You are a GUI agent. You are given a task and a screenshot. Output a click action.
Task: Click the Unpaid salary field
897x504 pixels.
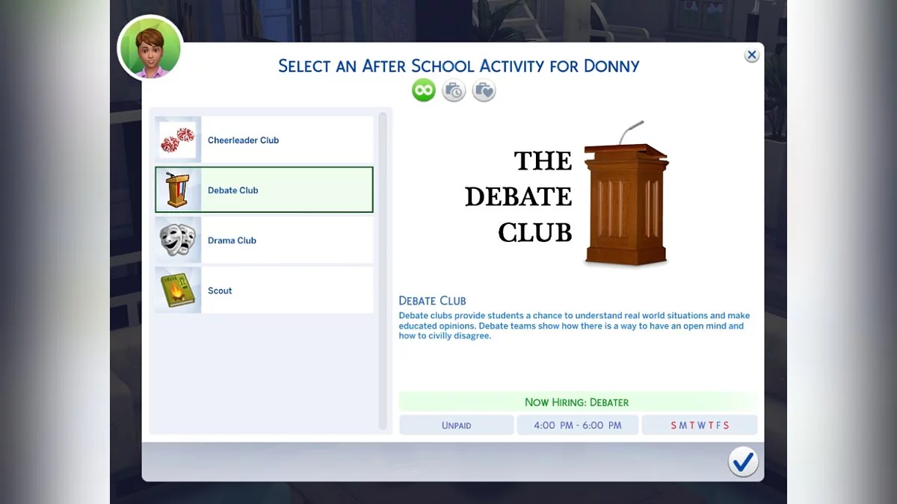457,424
